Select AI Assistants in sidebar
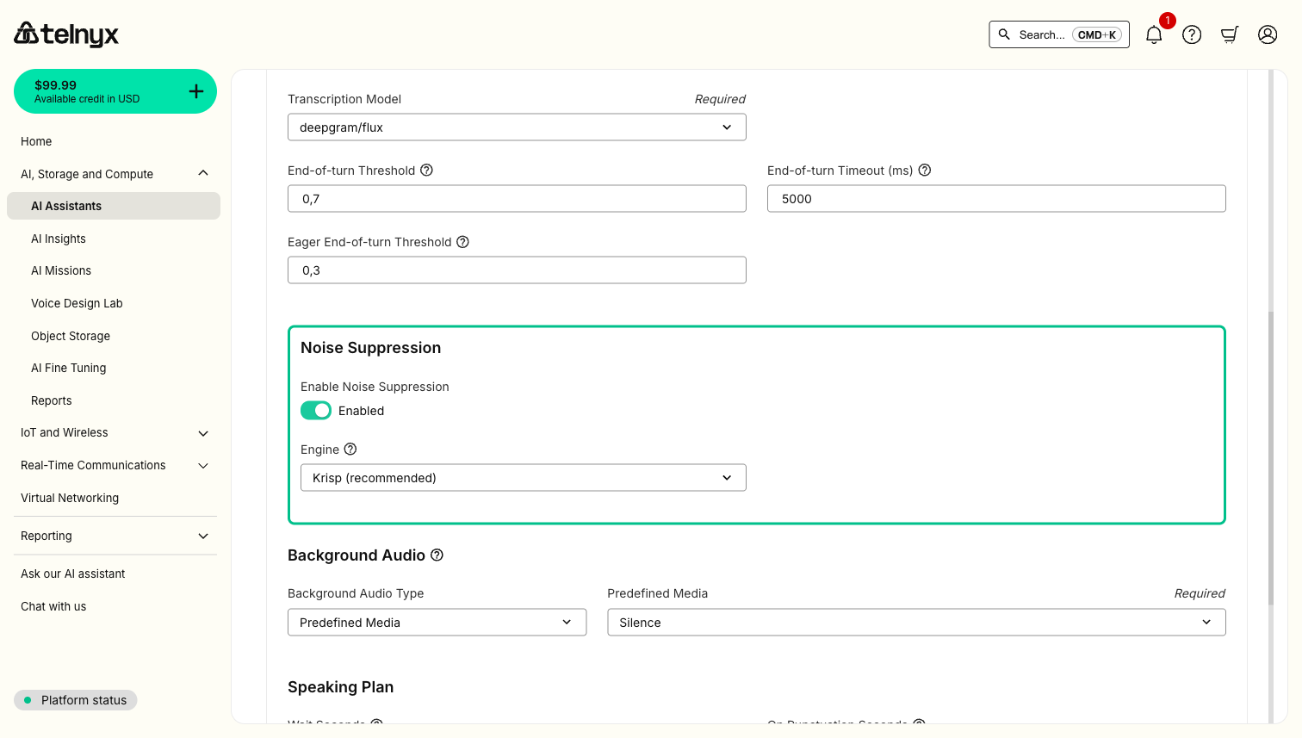This screenshot has width=1302, height=738. [114, 206]
